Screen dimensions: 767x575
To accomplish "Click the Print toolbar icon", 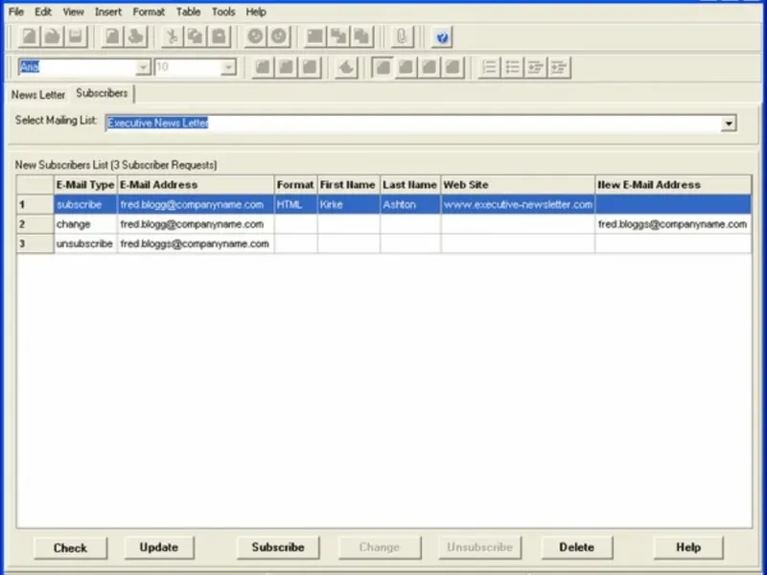I will [136, 36].
